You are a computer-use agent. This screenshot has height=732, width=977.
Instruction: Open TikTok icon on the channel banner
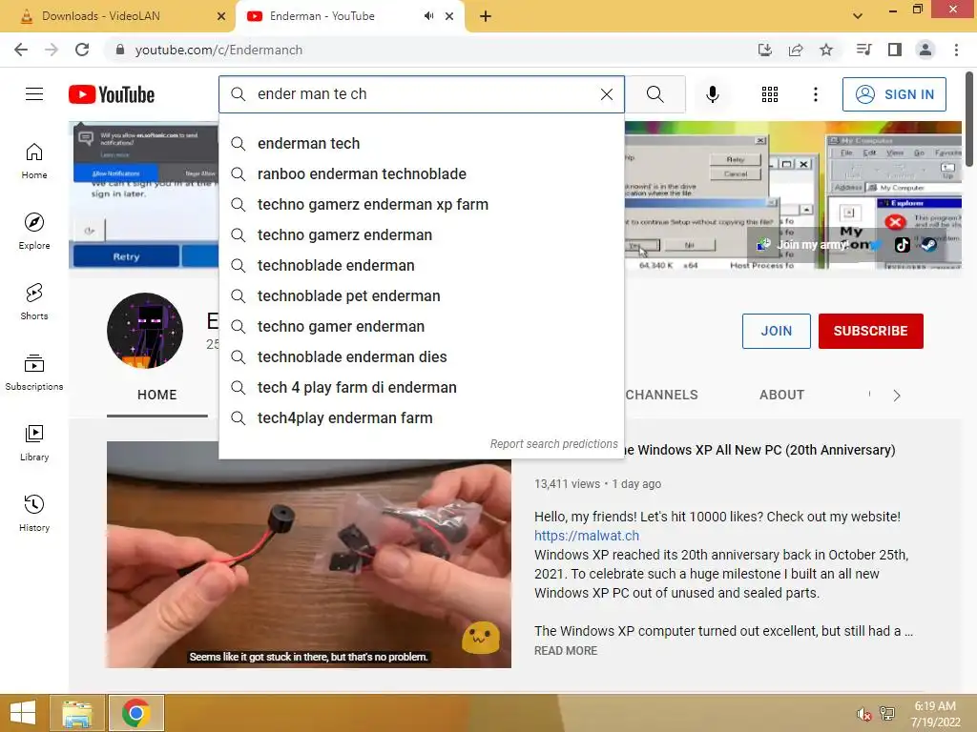point(903,245)
